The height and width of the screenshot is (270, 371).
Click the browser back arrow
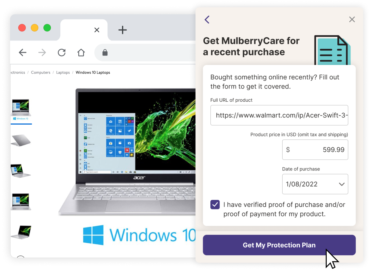[23, 52]
